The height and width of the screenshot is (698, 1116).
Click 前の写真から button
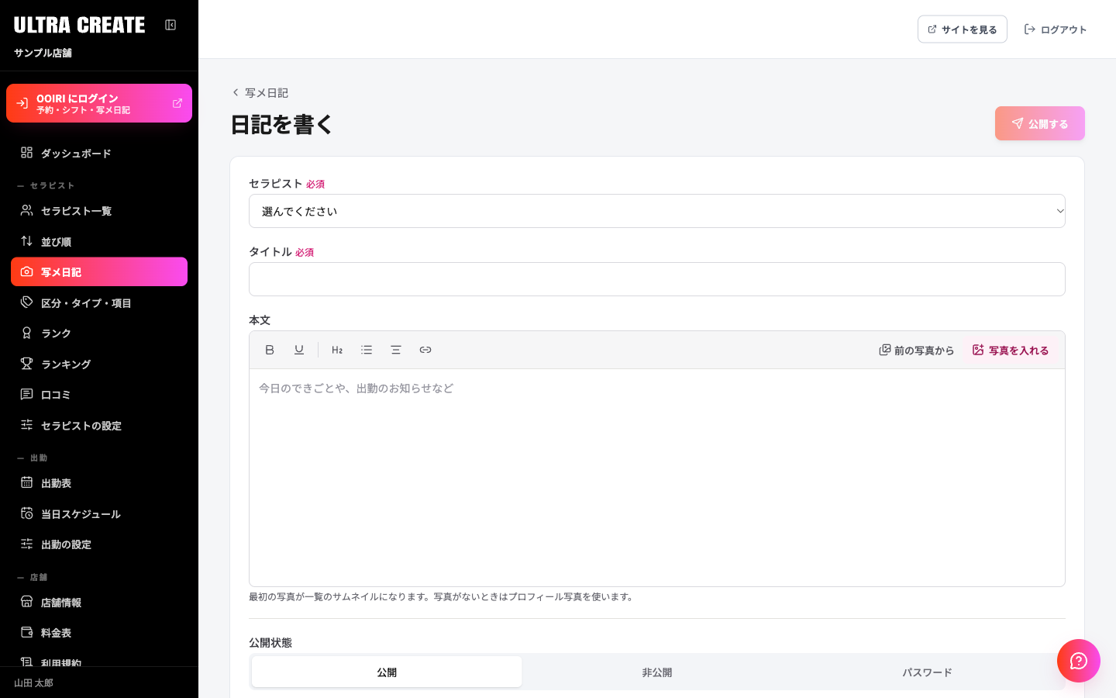coord(917,351)
